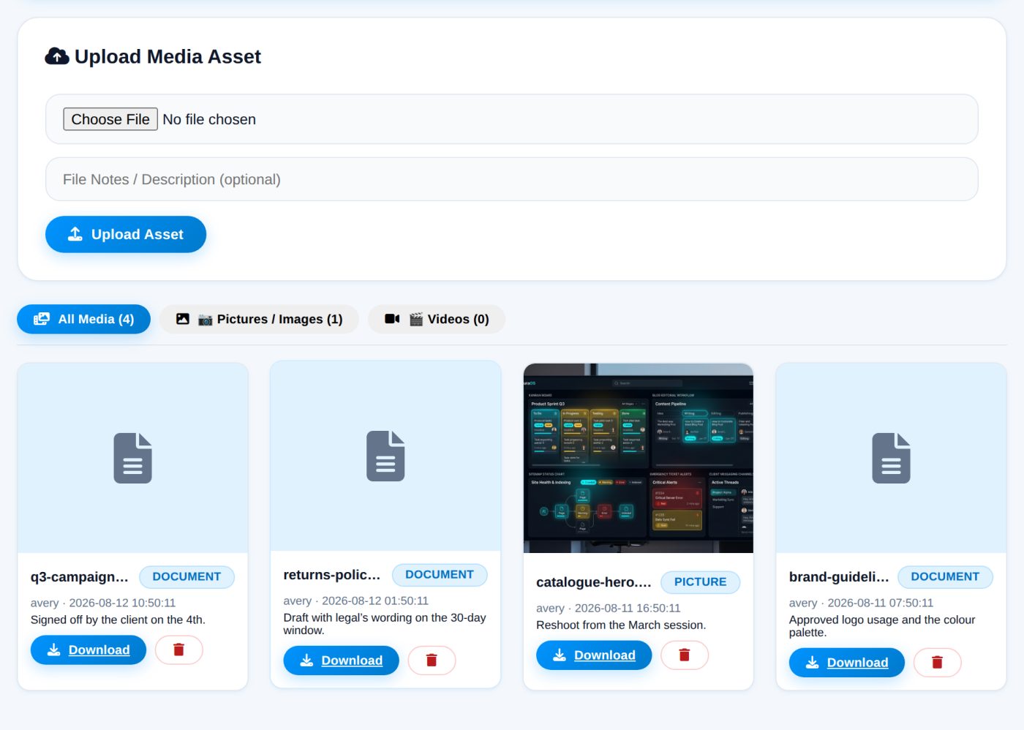Select the brand-guideli… file name
This screenshot has height=730, width=1024.
pyautogui.click(x=839, y=576)
